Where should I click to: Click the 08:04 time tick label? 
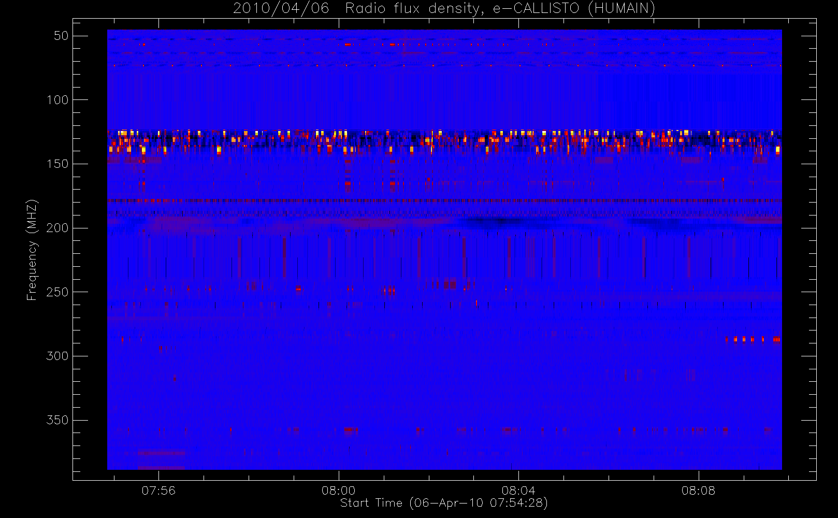click(518, 491)
